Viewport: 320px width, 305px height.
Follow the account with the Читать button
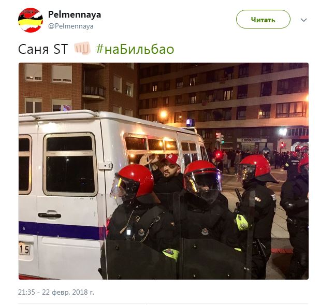[263, 20]
